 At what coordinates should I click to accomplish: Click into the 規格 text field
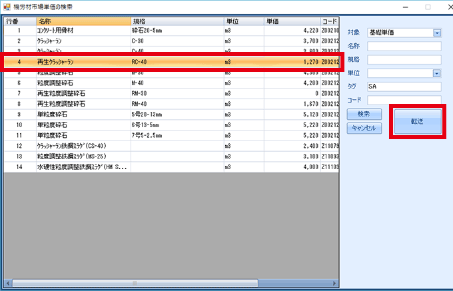pyautogui.click(x=404, y=60)
